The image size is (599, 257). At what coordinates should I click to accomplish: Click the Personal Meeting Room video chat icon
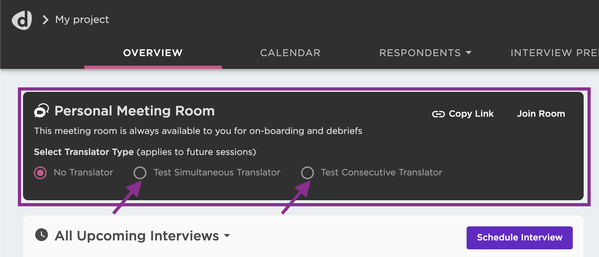[x=42, y=111]
